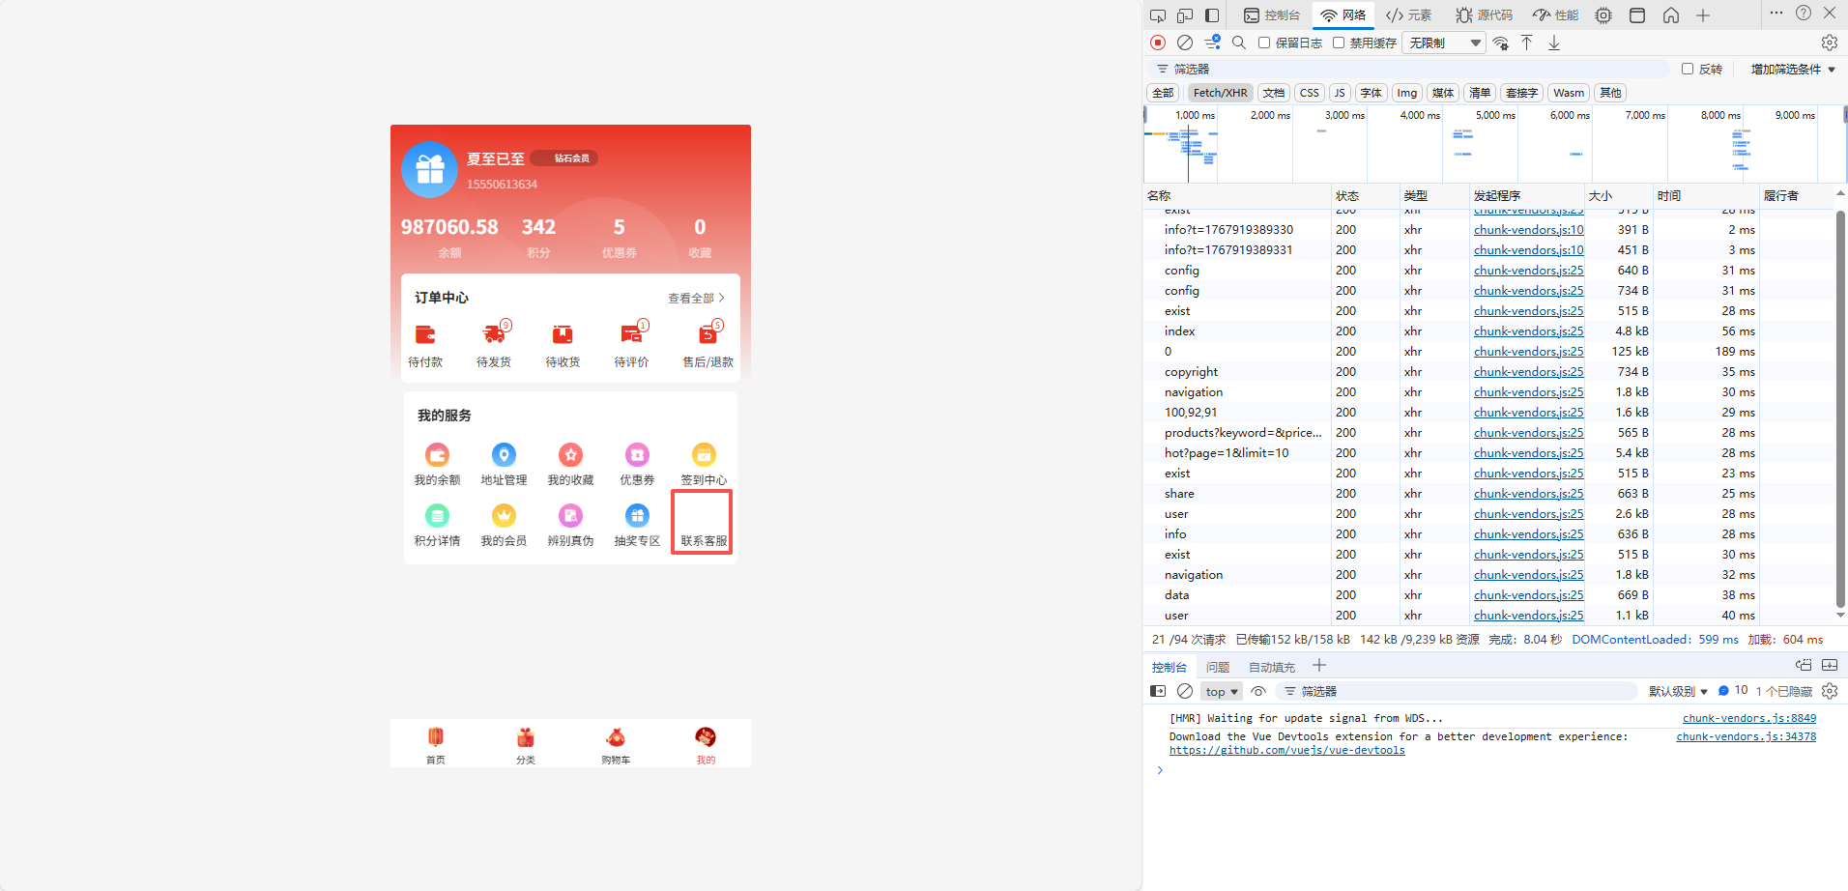The height and width of the screenshot is (891, 1848).
Task: Clear the network log
Action: (1185, 43)
